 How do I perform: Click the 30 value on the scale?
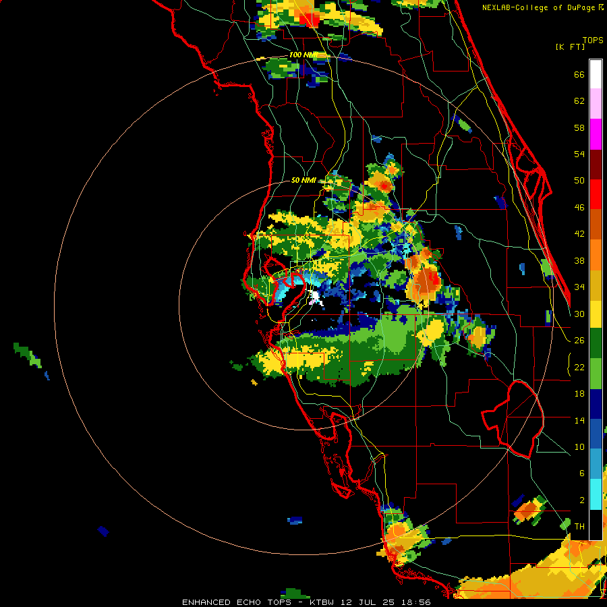coord(579,314)
